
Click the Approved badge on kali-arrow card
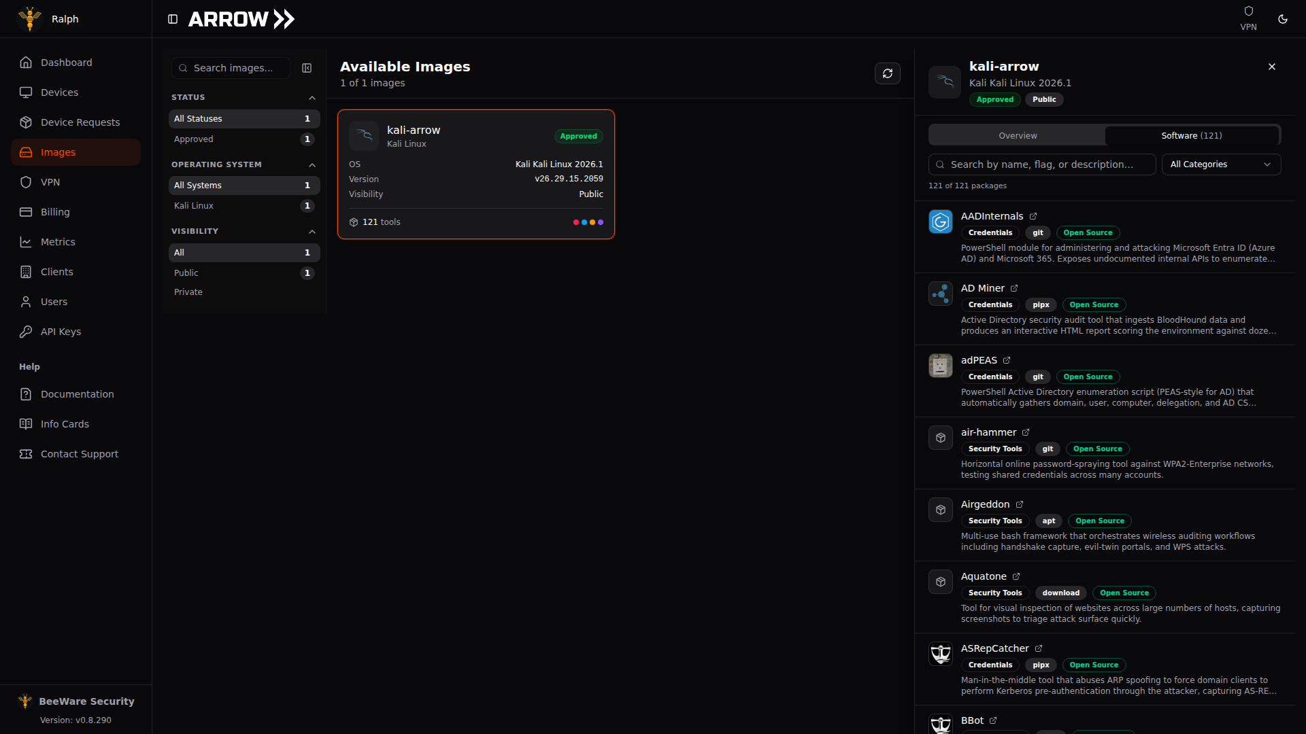[578, 137]
